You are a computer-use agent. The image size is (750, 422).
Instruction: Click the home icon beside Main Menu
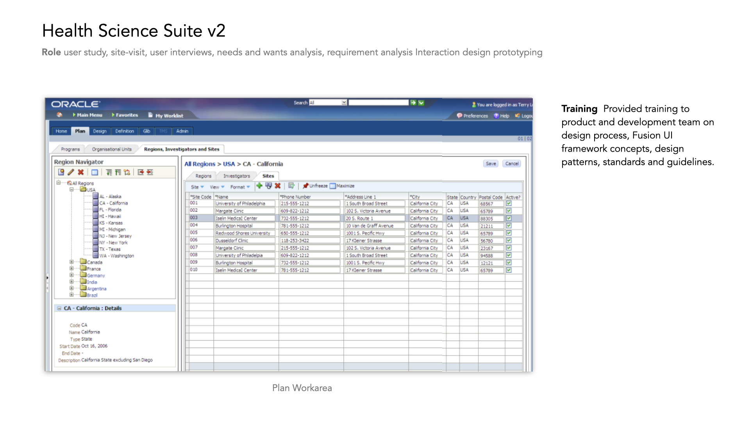(59, 115)
